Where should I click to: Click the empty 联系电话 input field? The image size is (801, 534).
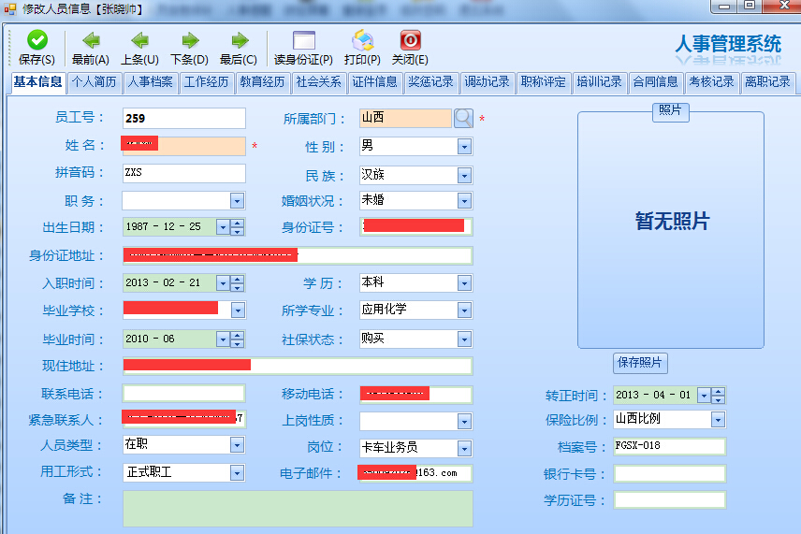[x=184, y=394]
